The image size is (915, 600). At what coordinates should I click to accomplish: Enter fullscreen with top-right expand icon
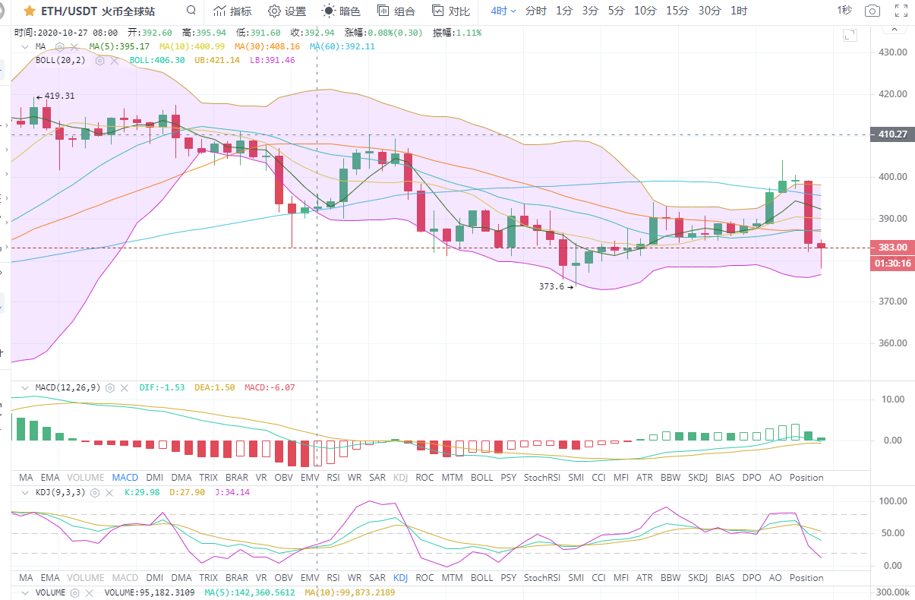click(x=901, y=11)
